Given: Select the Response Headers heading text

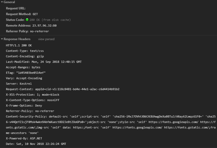Looking at the screenshot, I should click(17, 39).
